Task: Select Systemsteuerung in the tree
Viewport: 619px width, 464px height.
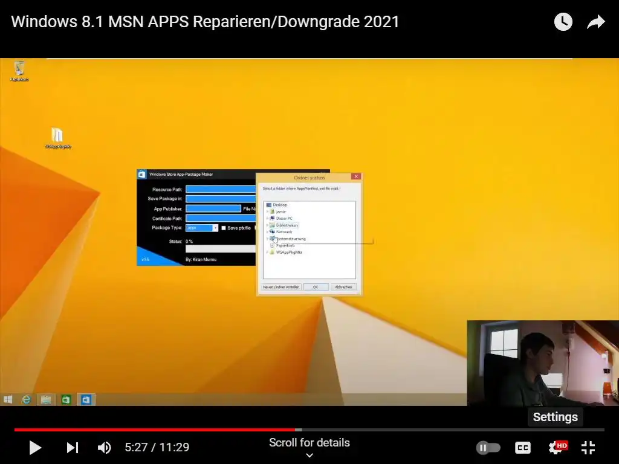Action: click(x=291, y=239)
